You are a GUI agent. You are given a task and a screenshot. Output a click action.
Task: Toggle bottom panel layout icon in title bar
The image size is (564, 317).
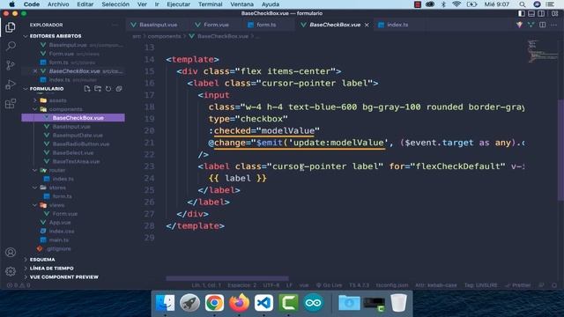pos(531,13)
